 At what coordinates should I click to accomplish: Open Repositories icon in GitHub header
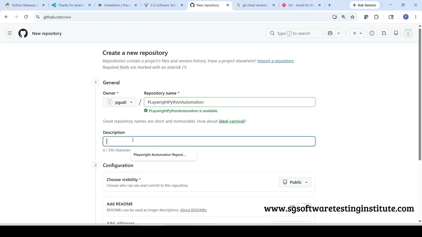(396, 33)
